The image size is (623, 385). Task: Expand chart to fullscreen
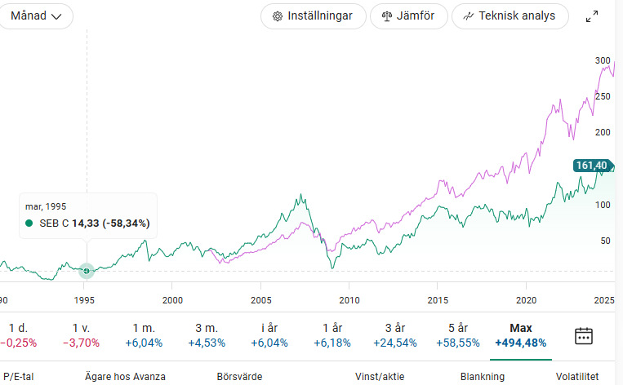[x=593, y=17]
